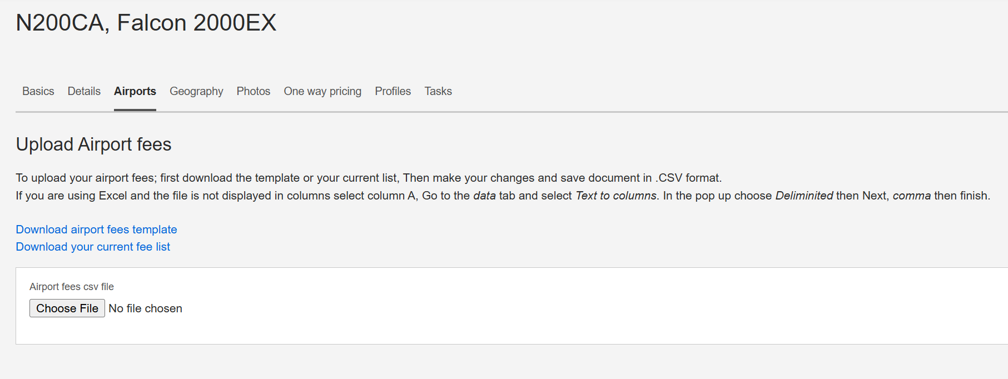Open the Photos tab
The image size is (1008, 379).
[254, 91]
